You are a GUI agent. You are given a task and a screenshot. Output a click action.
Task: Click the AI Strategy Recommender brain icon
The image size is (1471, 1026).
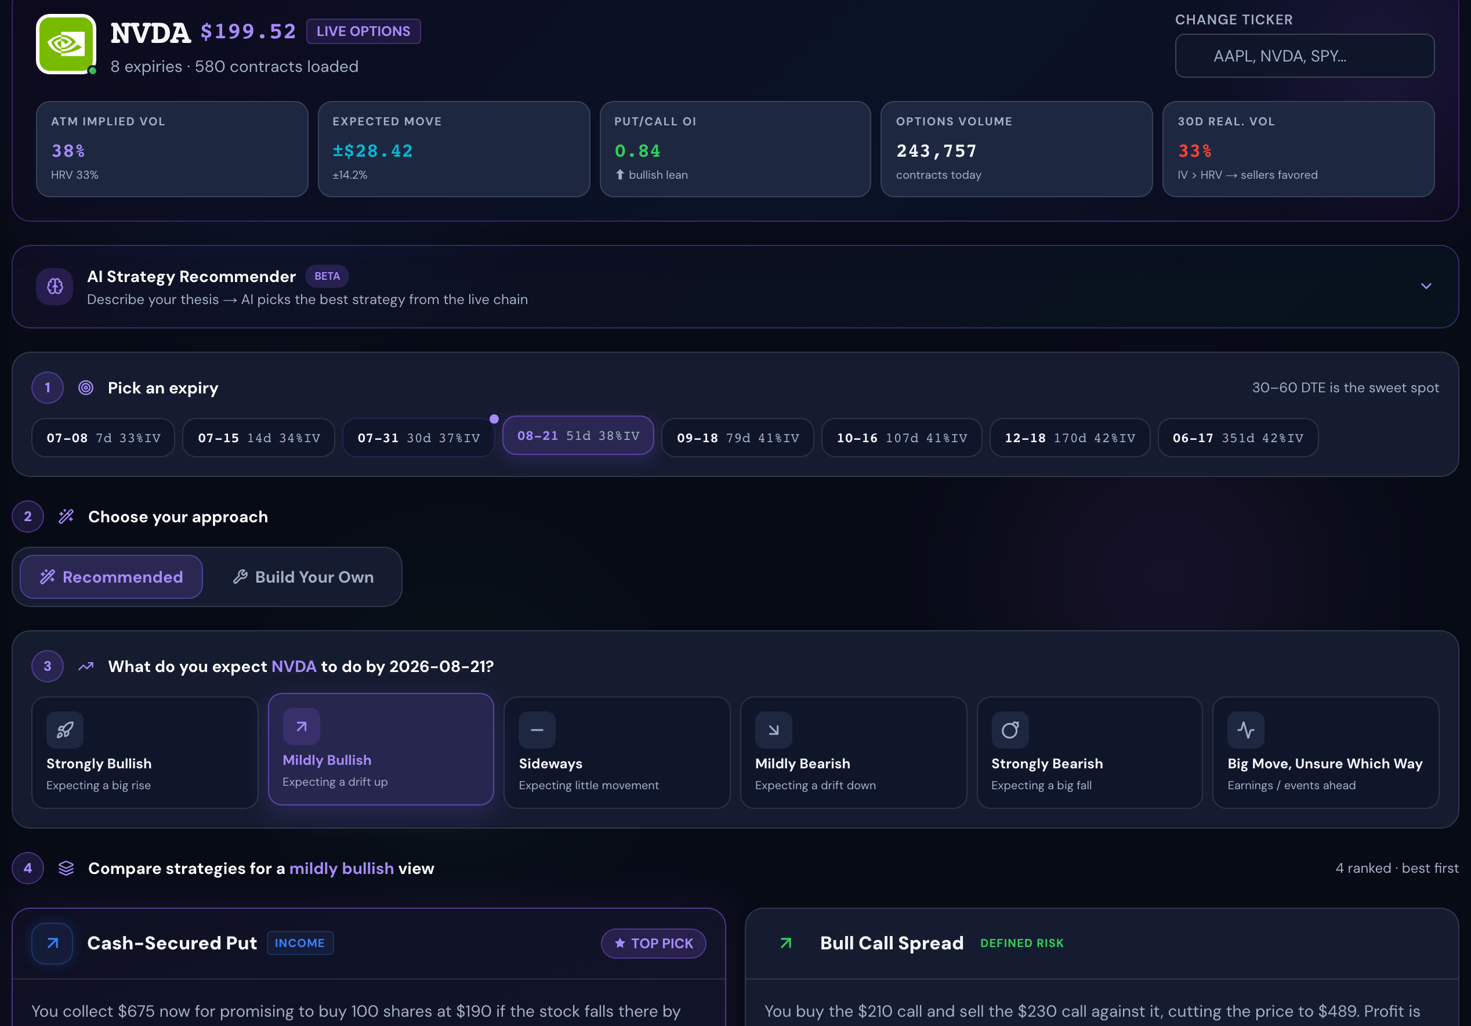[55, 287]
